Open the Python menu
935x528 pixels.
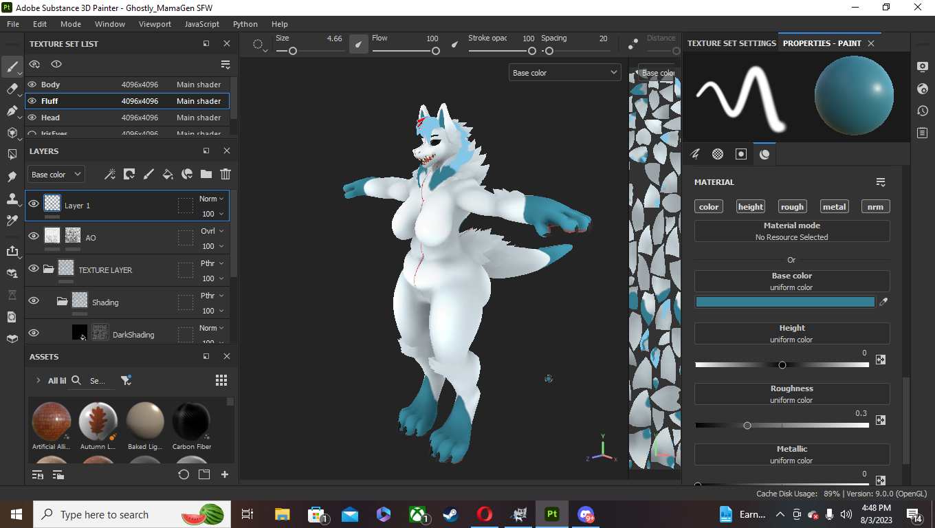point(245,24)
